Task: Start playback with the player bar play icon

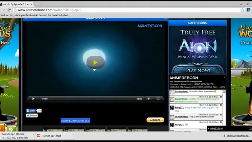Action: pos(33,99)
